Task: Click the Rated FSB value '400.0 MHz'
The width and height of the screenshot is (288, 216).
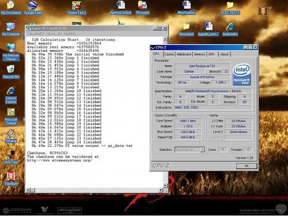Action: [188, 137]
